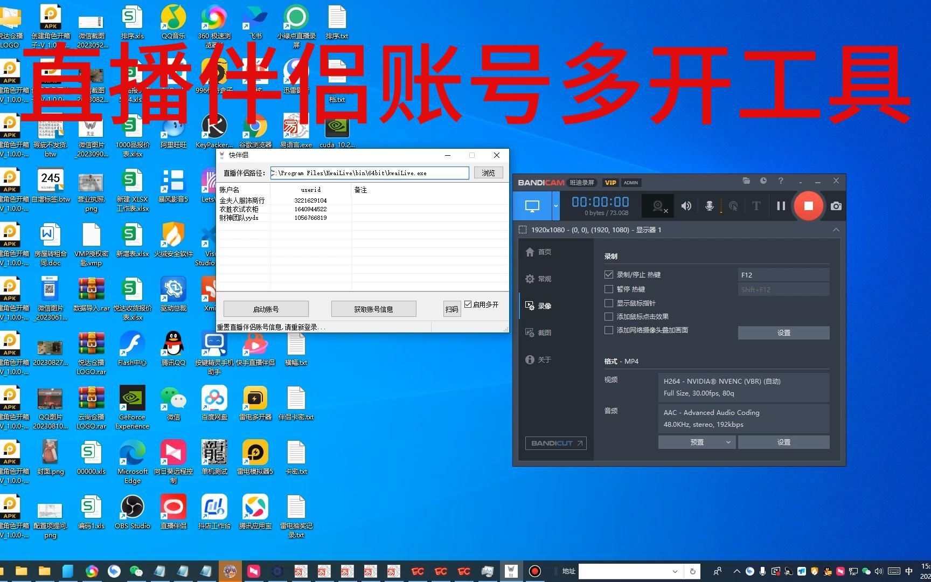Click the 备注 column header
Viewport: 931px width, 582px height.
click(360, 190)
